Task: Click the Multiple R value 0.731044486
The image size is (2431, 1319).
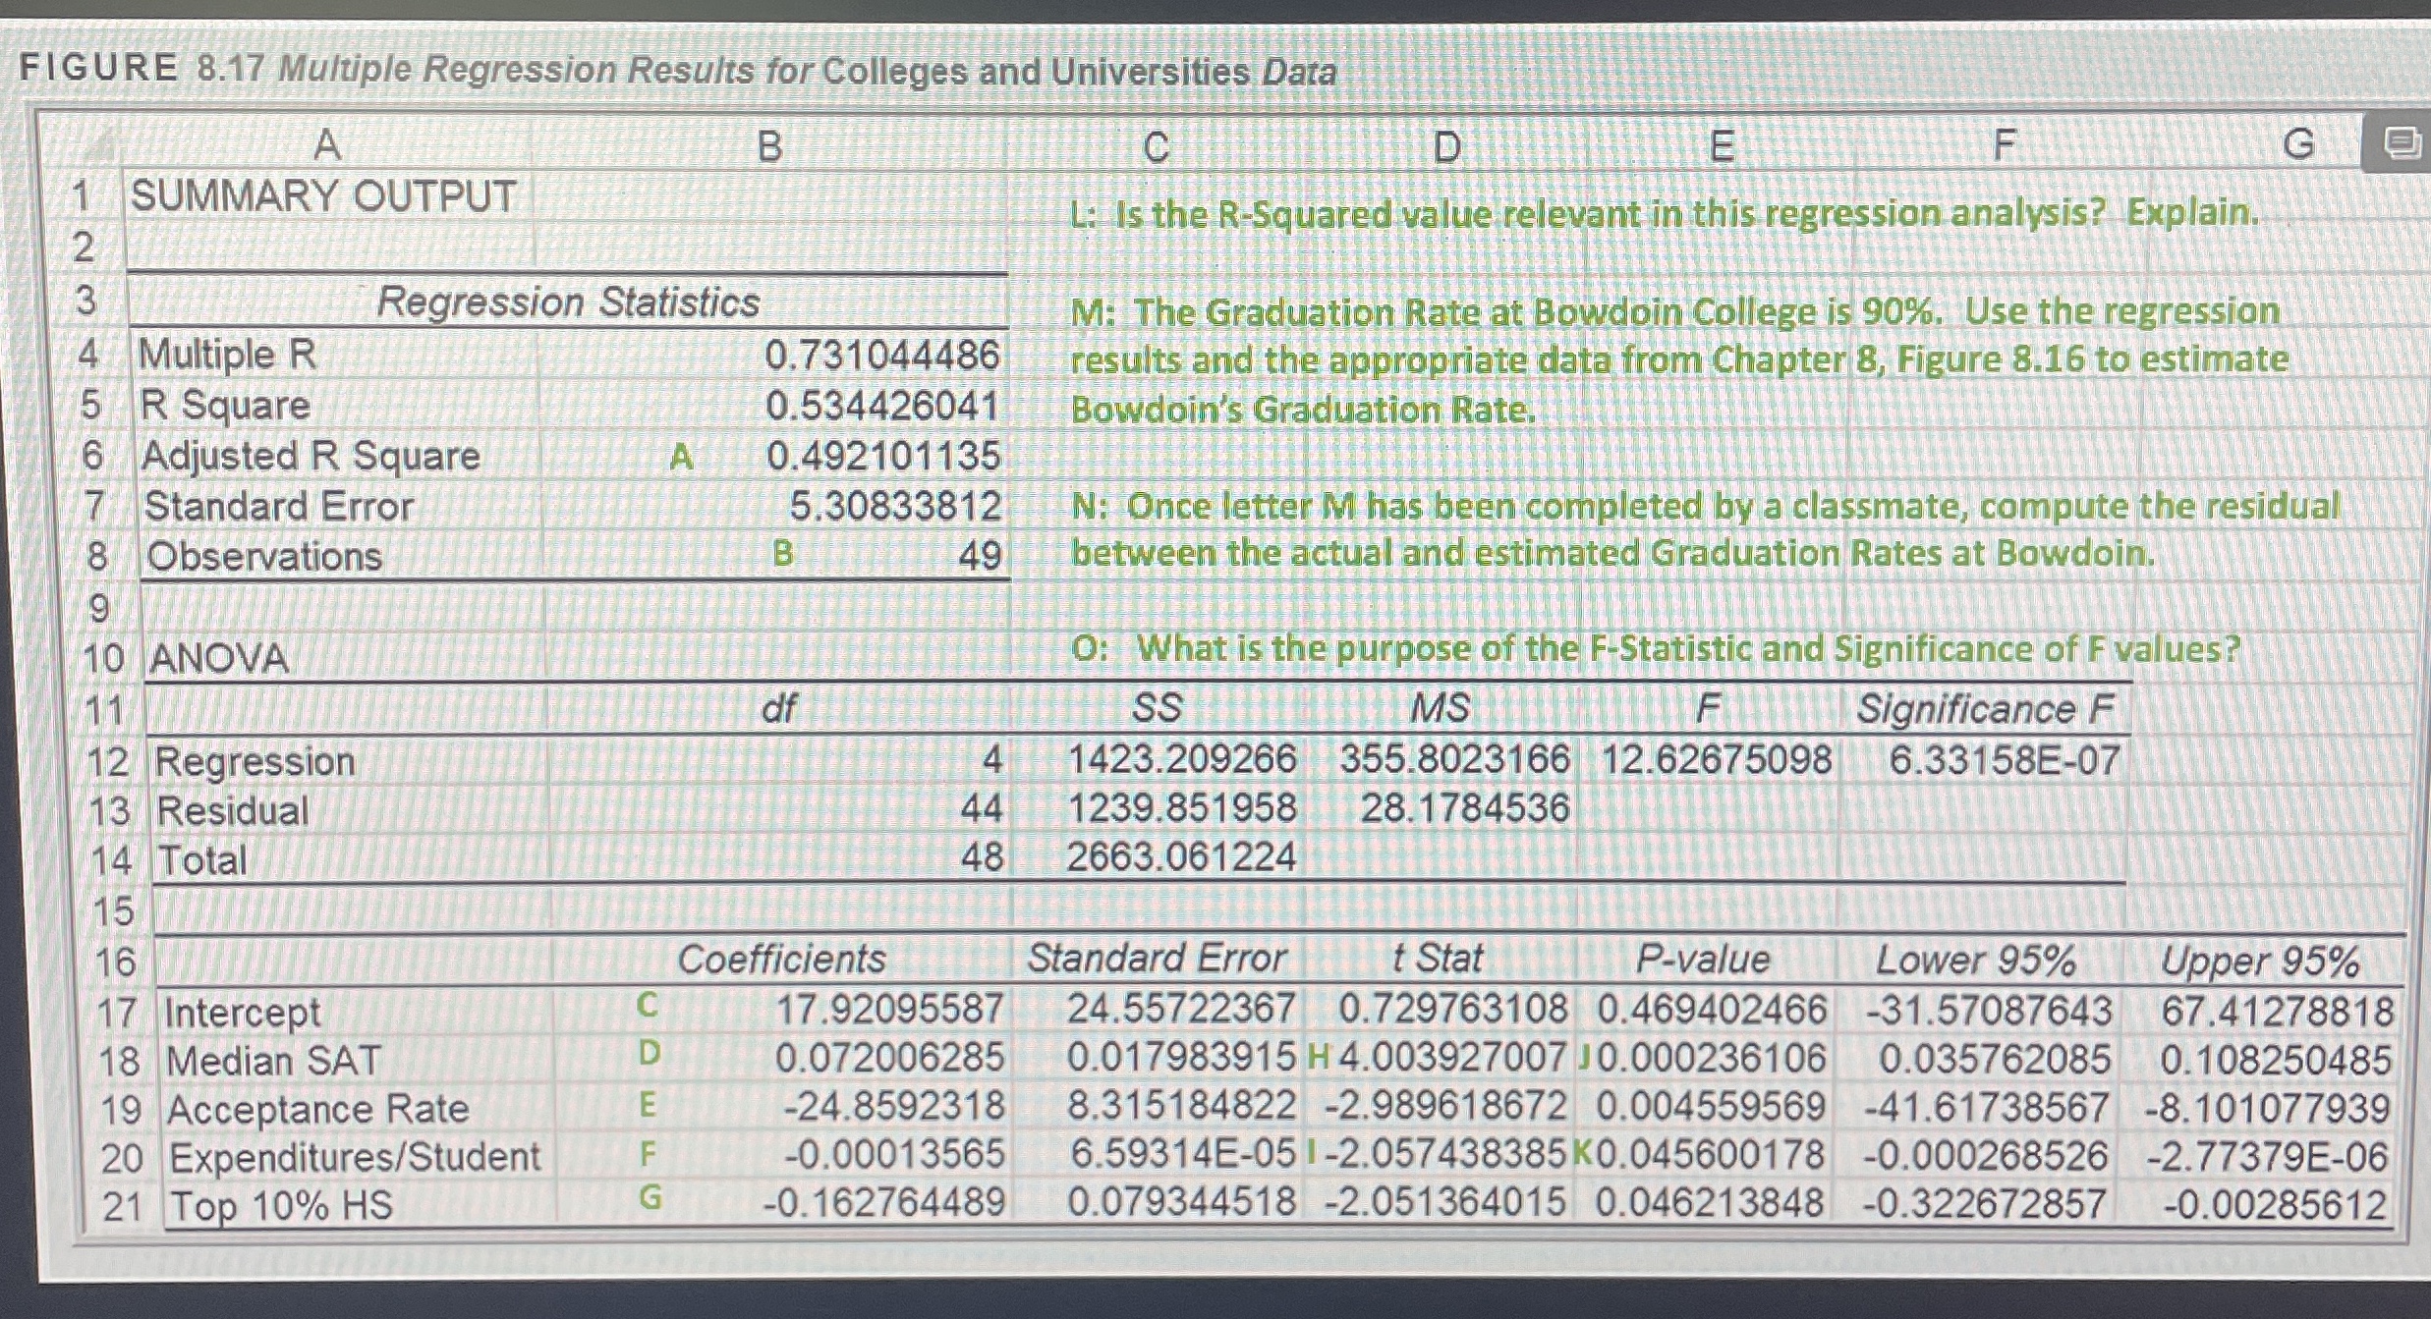Action: 882,355
